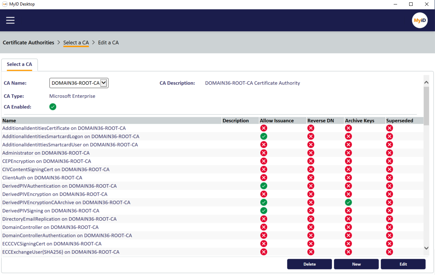Select AdditionalIdentitiesSmartcardLogon on DOMAIN36-ROOT-CA row
This screenshot has height=275, width=435.
point(213,136)
